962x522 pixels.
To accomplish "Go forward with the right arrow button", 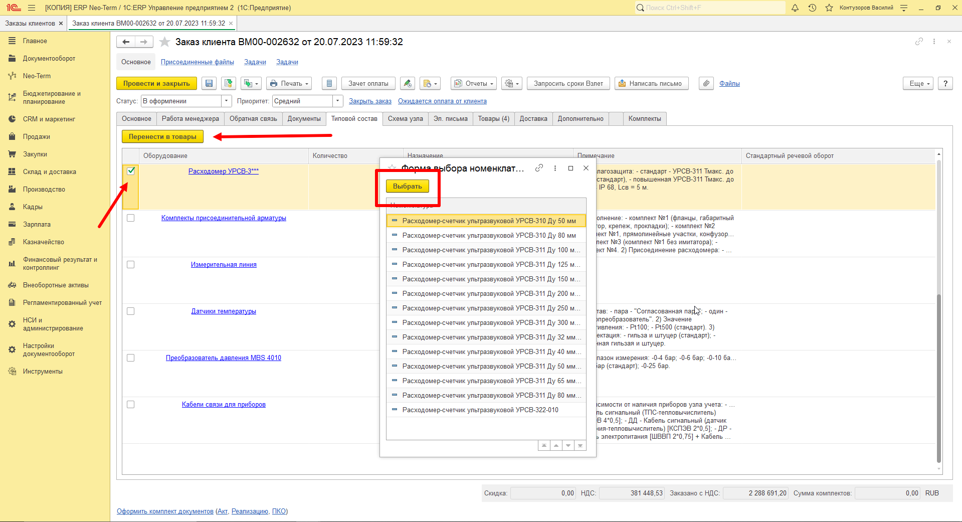I will click(144, 42).
